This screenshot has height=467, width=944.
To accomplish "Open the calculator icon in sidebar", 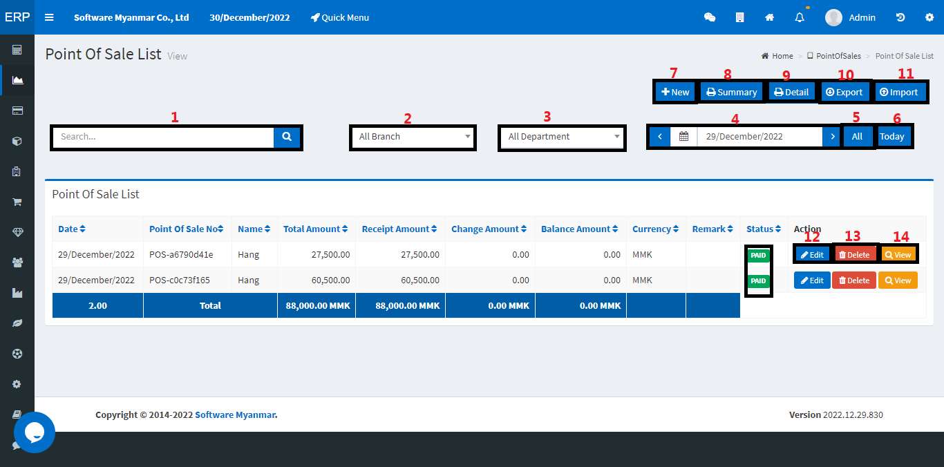I will (x=17, y=50).
